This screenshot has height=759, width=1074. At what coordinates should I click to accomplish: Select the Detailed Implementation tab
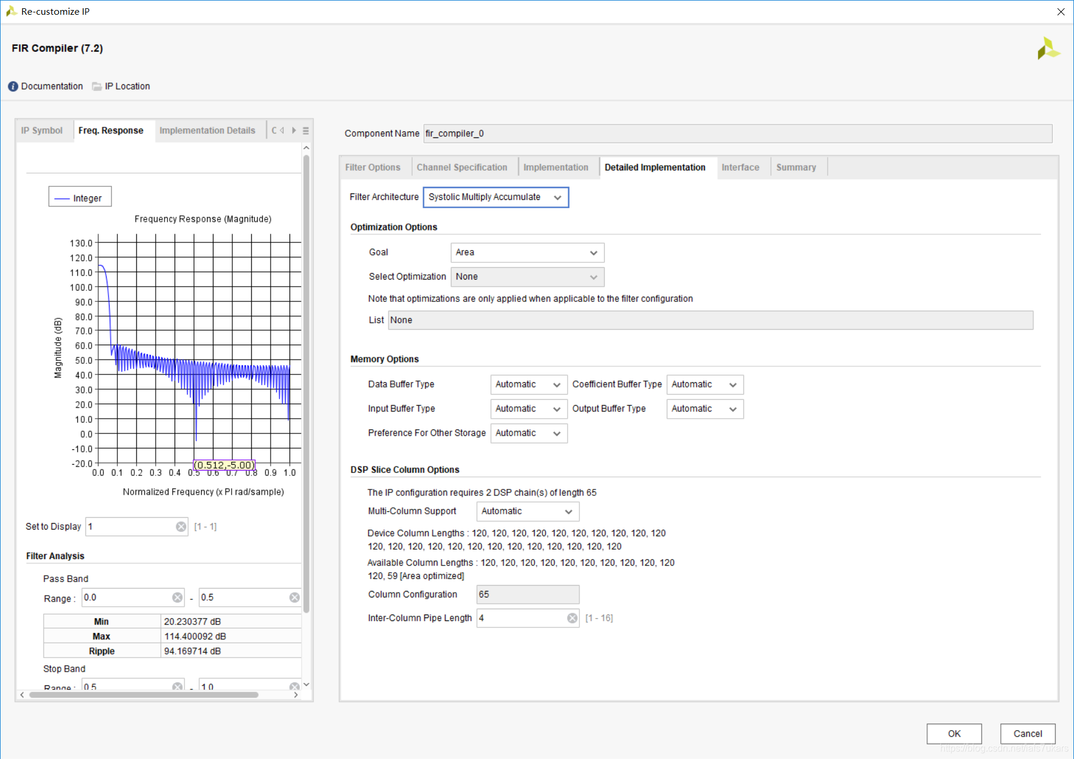click(655, 167)
